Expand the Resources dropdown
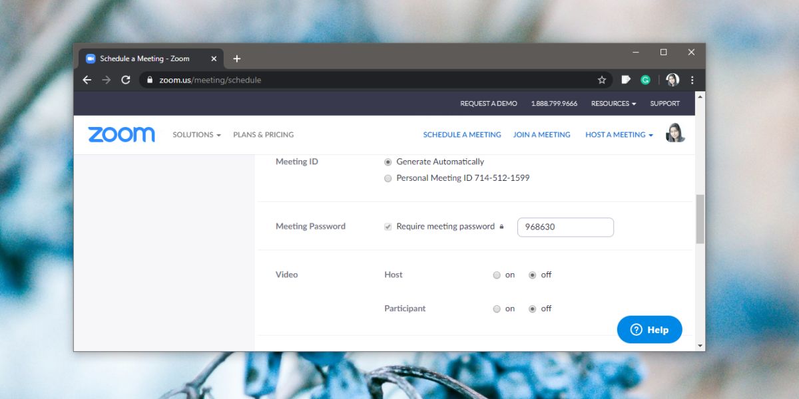This screenshot has height=399, width=799. tap(613, 104)
